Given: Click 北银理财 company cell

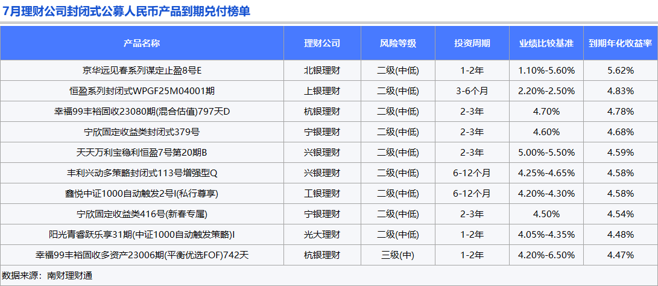Looking at the screenshot, I should tap(322, 71).
